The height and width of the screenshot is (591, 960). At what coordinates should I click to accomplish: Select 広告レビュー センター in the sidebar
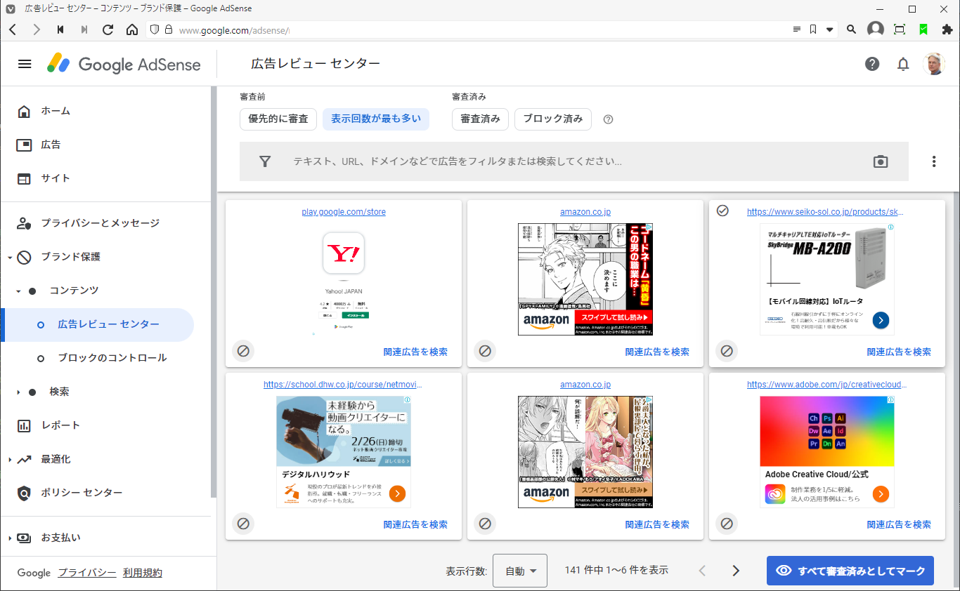98,324
